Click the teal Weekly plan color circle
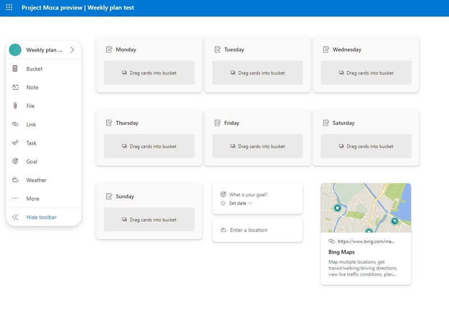The image size is (449, 318). (x=15, y=50)
